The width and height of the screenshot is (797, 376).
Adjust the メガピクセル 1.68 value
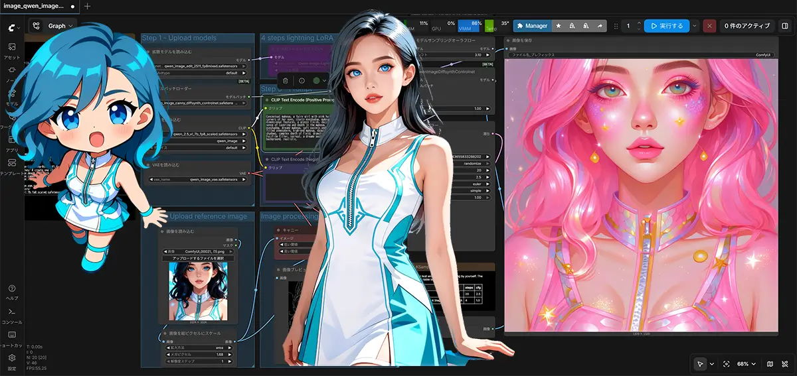(x=198, y=354)
